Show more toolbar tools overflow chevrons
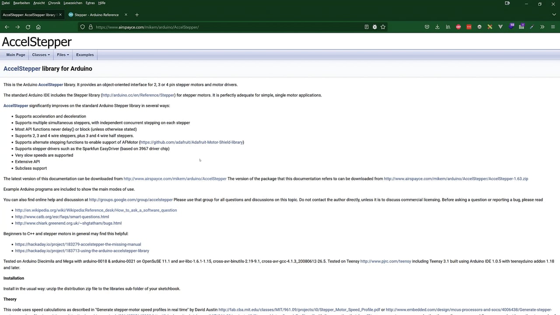This screenshot has width=560, height=315. coord(542,27)
